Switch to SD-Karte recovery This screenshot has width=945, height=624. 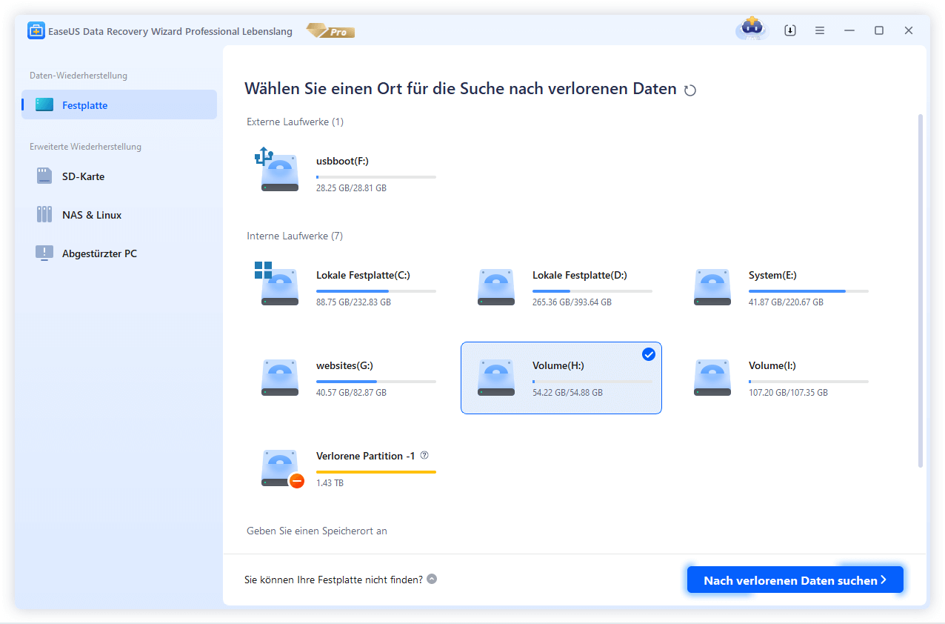(83, 176)
